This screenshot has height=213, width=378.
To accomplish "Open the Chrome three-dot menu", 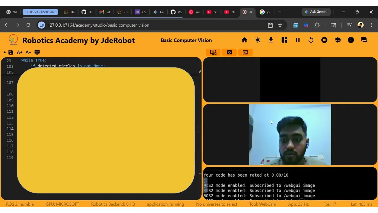I will [x=371, y=25].
